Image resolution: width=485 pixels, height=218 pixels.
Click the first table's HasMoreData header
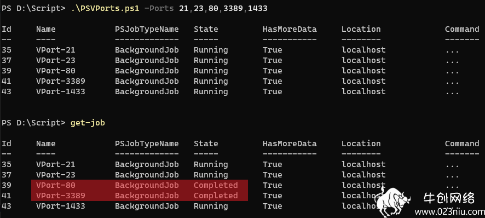pyautogui.click(x=290, y=29)
